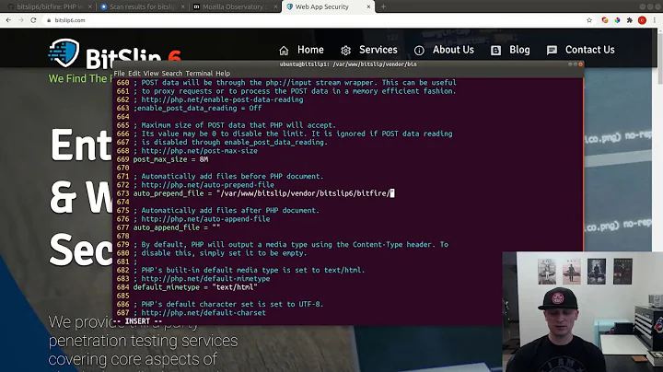Open the terminal Edit menu
This screenshot has width=663, height=372.
pyautogui.click(x=134, y=73)
